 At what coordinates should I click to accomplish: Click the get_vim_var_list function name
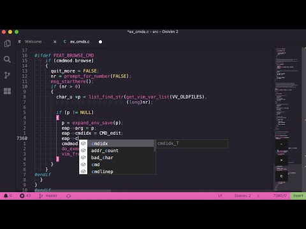pos(148,97)
